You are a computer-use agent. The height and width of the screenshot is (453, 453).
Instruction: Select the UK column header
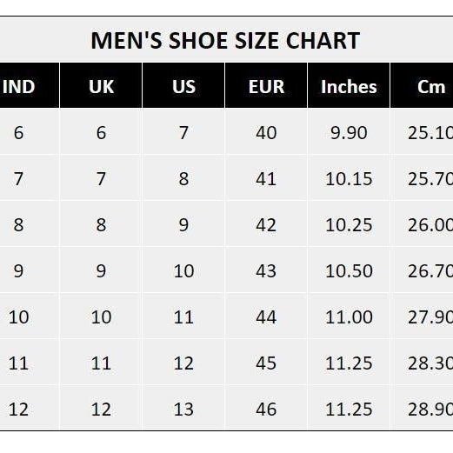tap(101, 85)
